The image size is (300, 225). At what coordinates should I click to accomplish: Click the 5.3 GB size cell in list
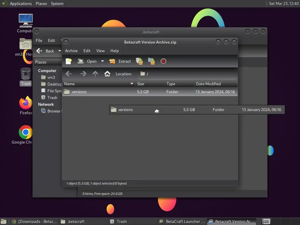(x=143, y=92)
